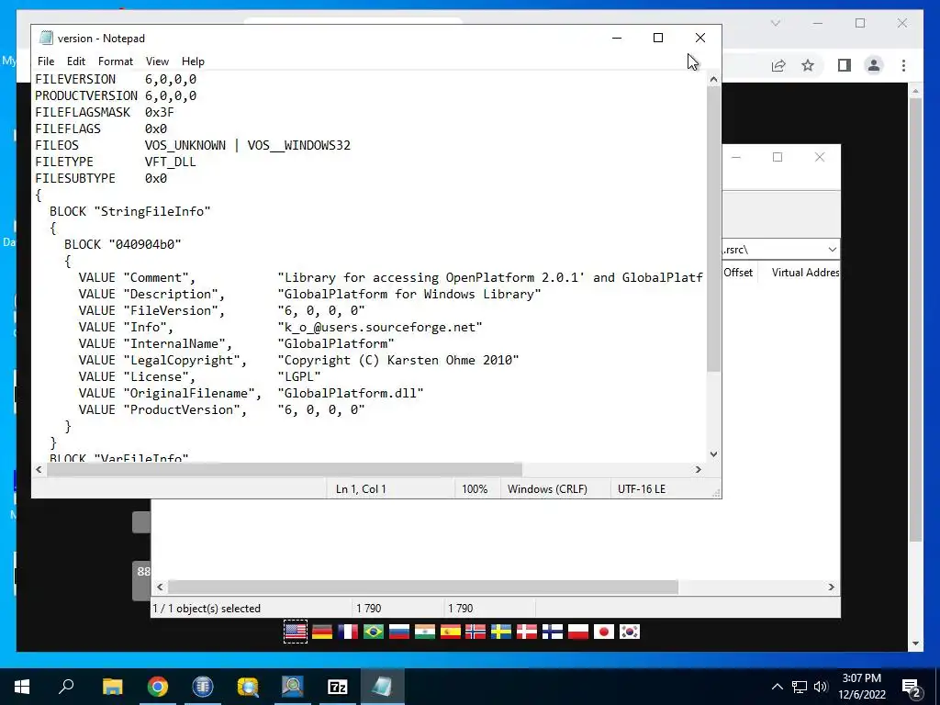Click the taskbar clock showing 3:07 PM
940x705 pixels.
861,687
